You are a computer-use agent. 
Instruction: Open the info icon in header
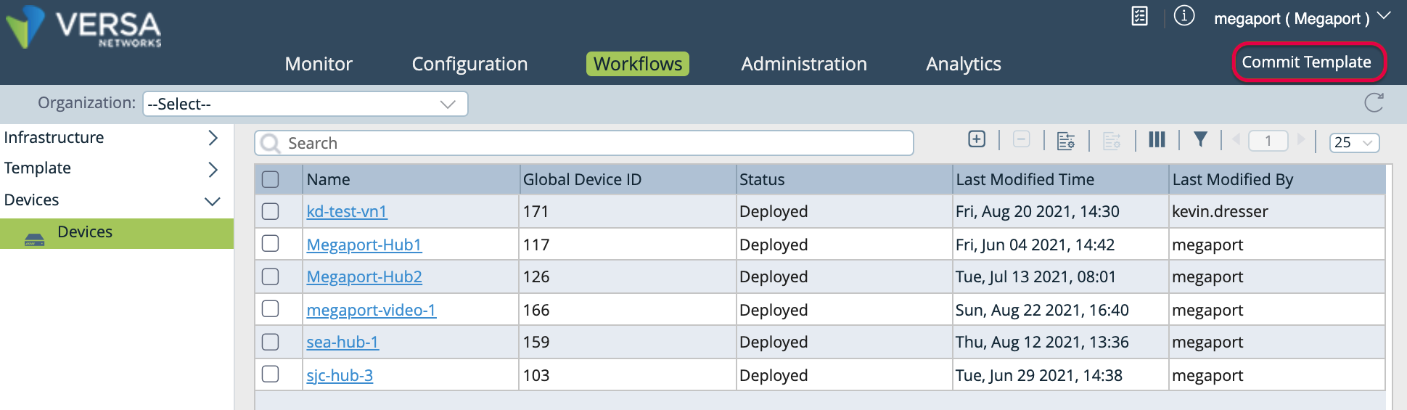[1184, 16]
